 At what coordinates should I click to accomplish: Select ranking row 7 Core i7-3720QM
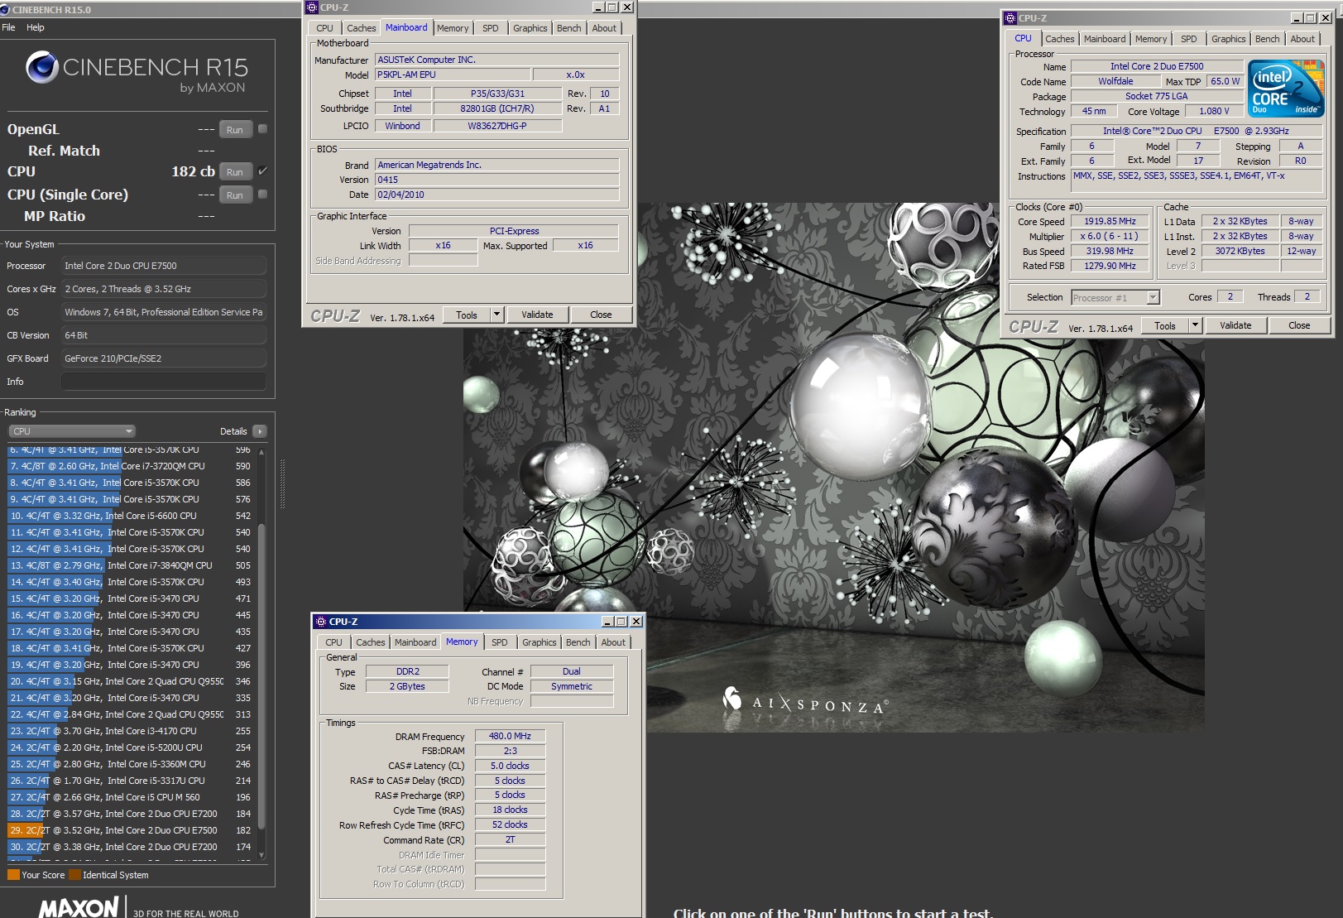131,466
